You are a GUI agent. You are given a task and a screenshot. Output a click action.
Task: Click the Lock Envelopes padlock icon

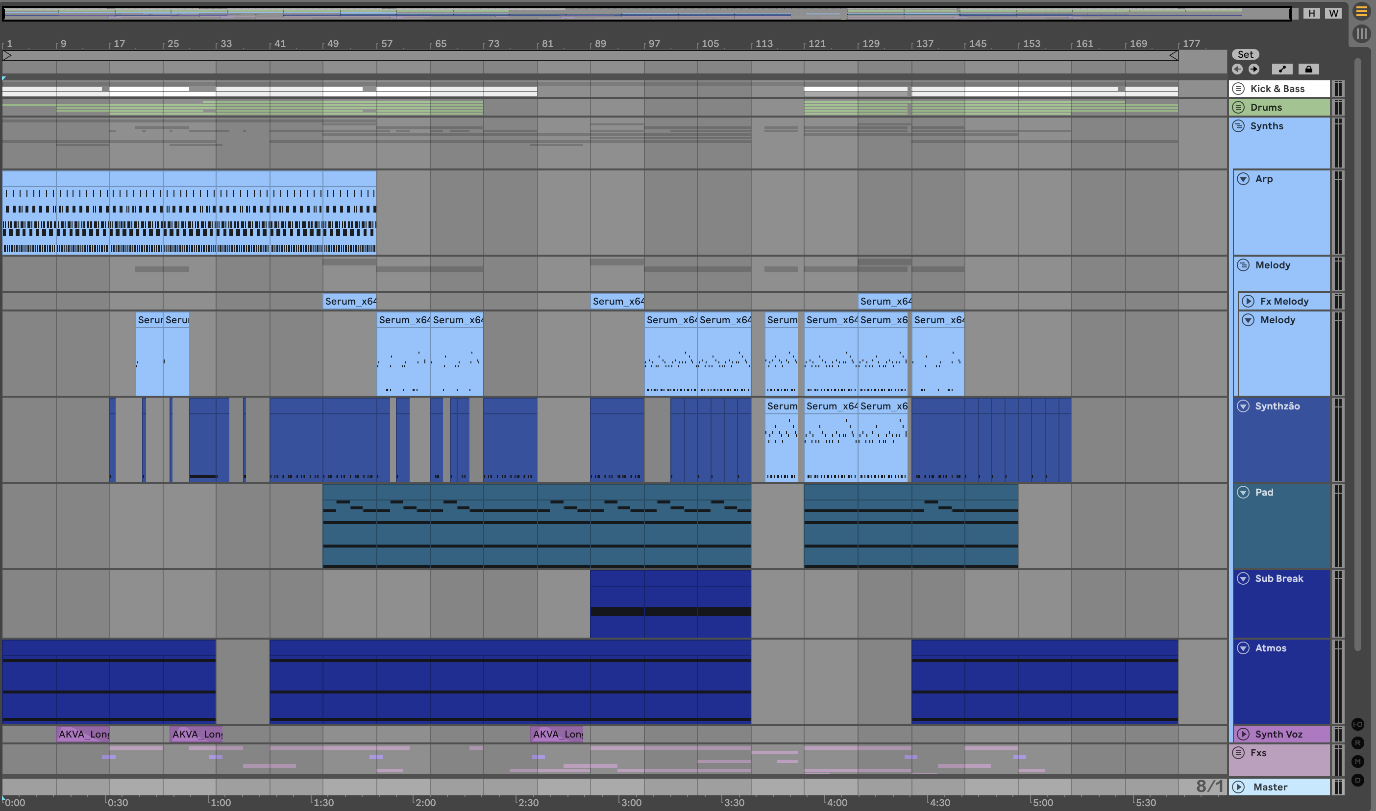tap(1308, 70)
